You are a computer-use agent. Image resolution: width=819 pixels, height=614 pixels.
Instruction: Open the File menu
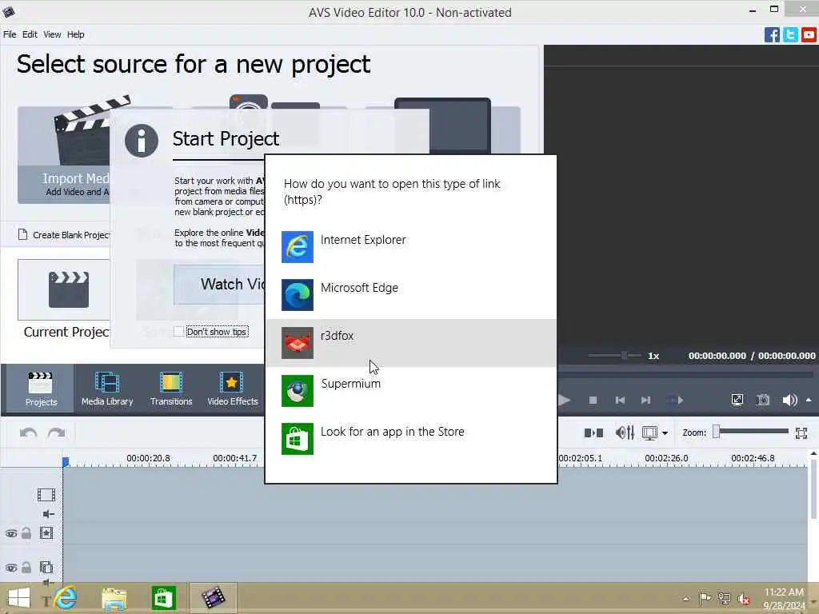click(x=10, y=34)
